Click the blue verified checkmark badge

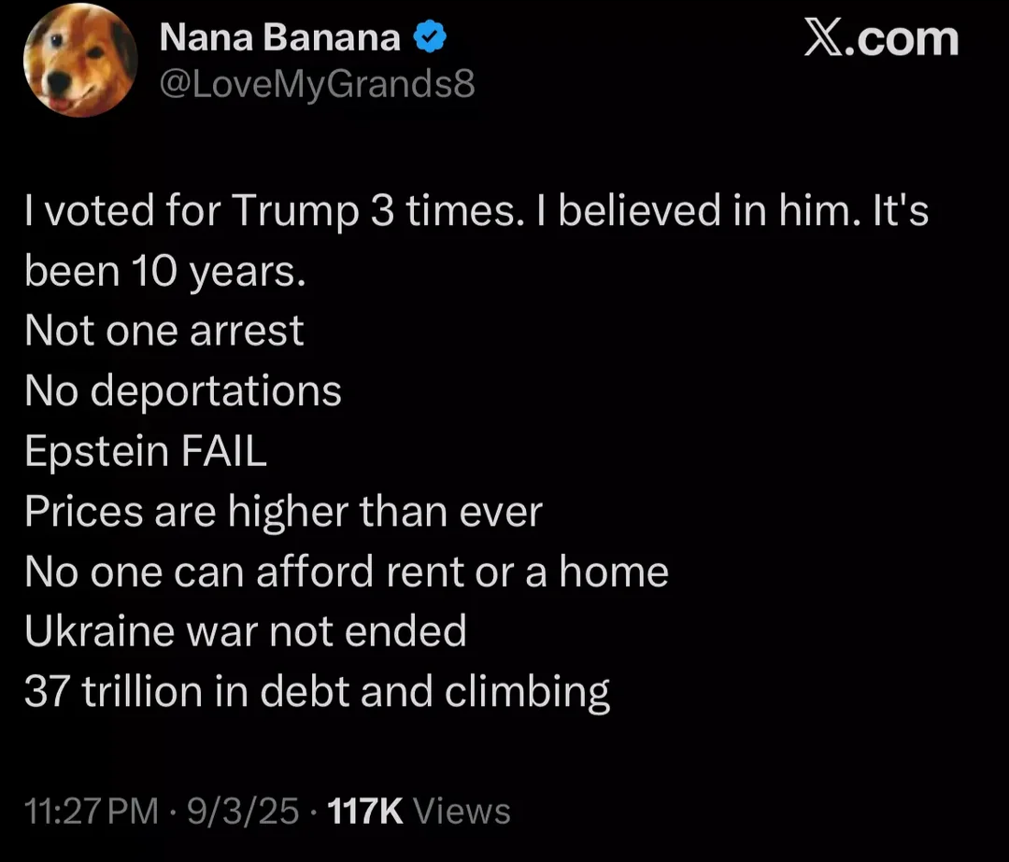(x=431, y=38)
